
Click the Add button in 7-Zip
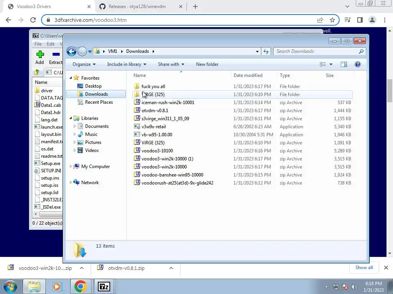[40, 57]
